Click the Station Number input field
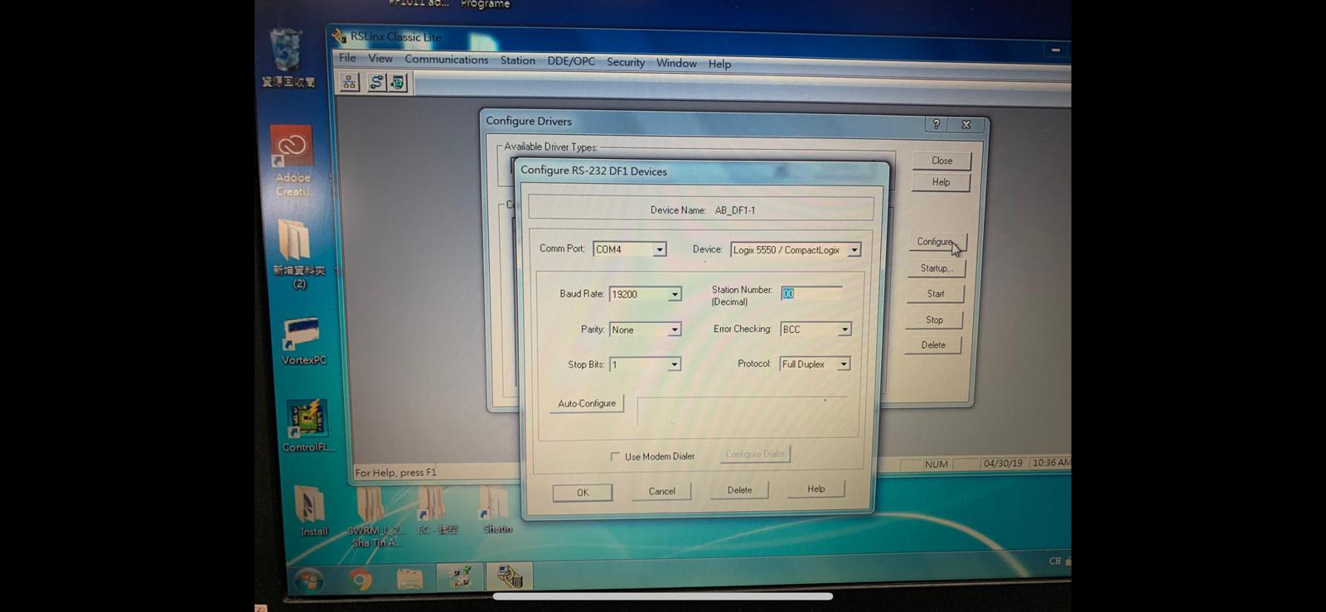Image resolution: width=1326 pixels, height=612 pixels. click(811, 294)
